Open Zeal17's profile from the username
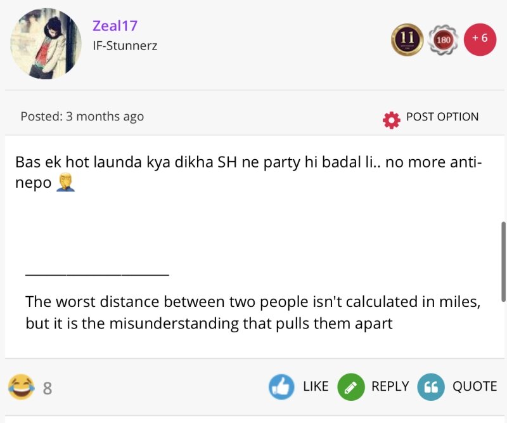Image resolution: width=507 pixels, height=423 pixels. coord(115,26)
